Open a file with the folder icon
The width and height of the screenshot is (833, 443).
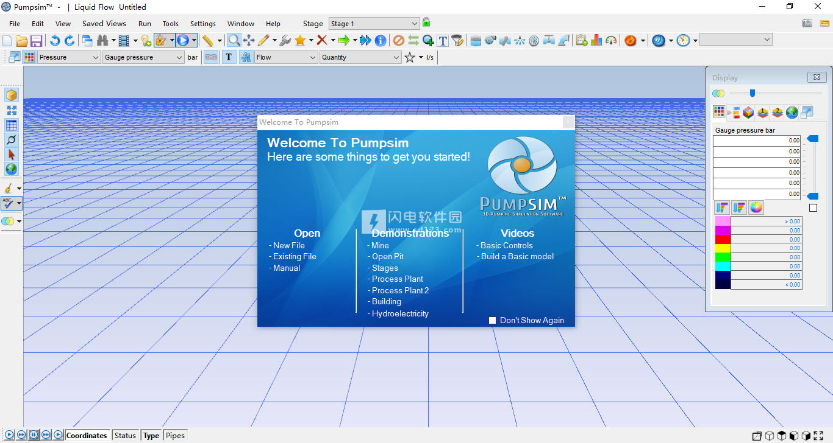coord(22,41)
